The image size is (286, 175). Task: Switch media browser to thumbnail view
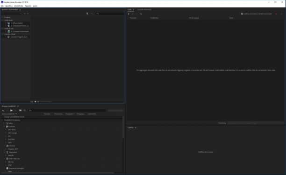[x=35, y=101]
